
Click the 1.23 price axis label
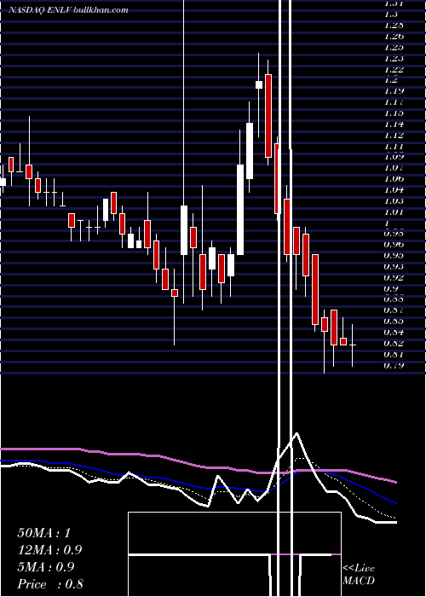click(394, 59)
